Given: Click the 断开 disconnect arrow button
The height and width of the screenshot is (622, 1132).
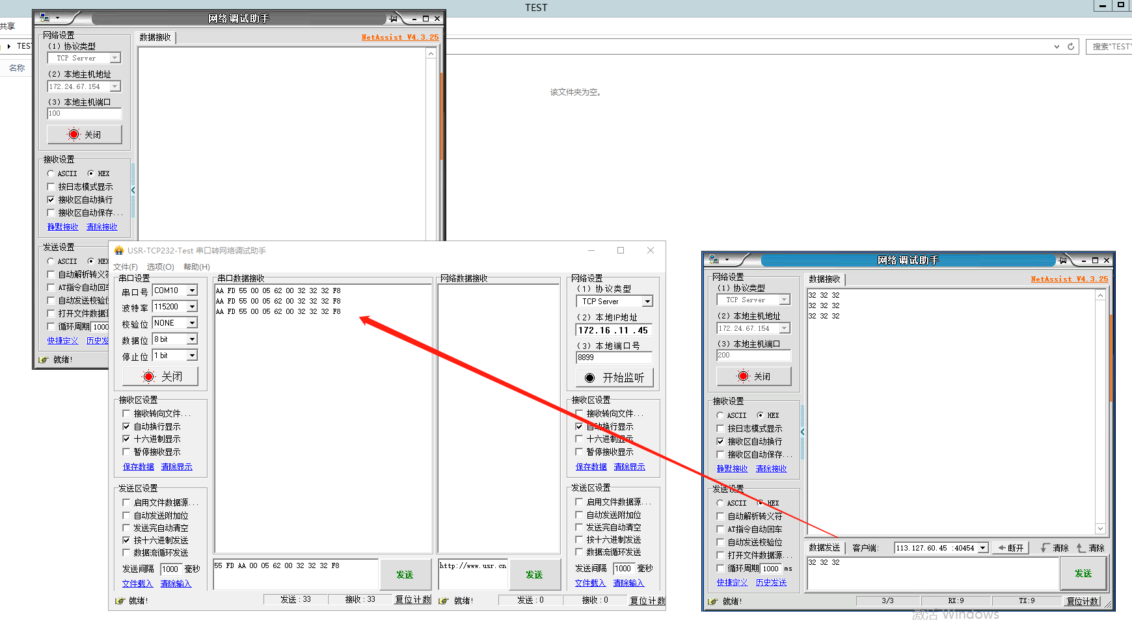Looking at the screenshot, I should tap(1011, 548).
